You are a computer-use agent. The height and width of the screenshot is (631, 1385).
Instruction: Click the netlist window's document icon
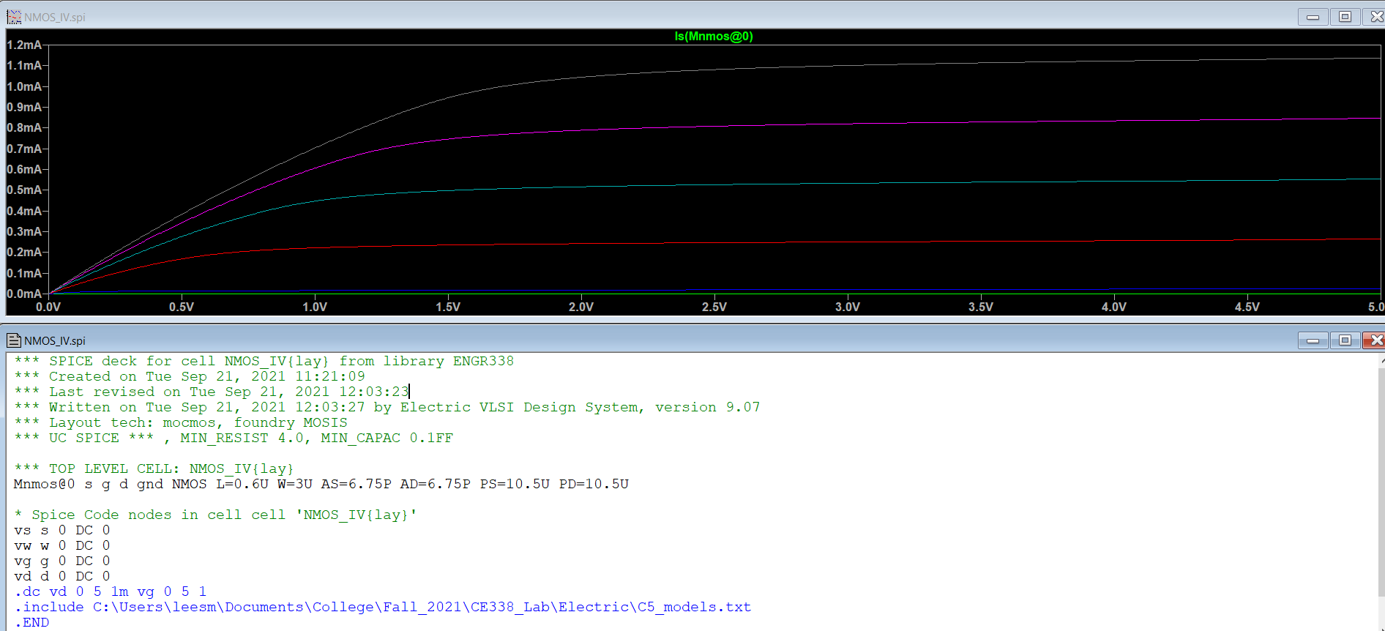tap(13, 340)
